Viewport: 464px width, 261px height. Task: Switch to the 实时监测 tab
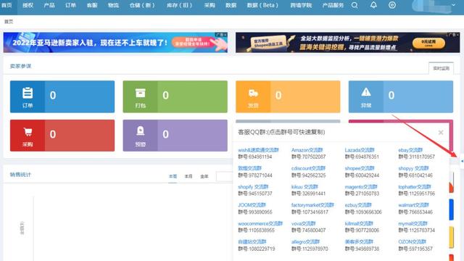(441, 68)
